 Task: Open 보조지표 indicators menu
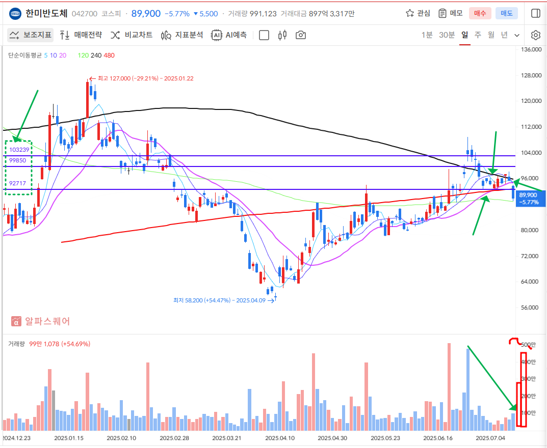(x=31, y=35)
